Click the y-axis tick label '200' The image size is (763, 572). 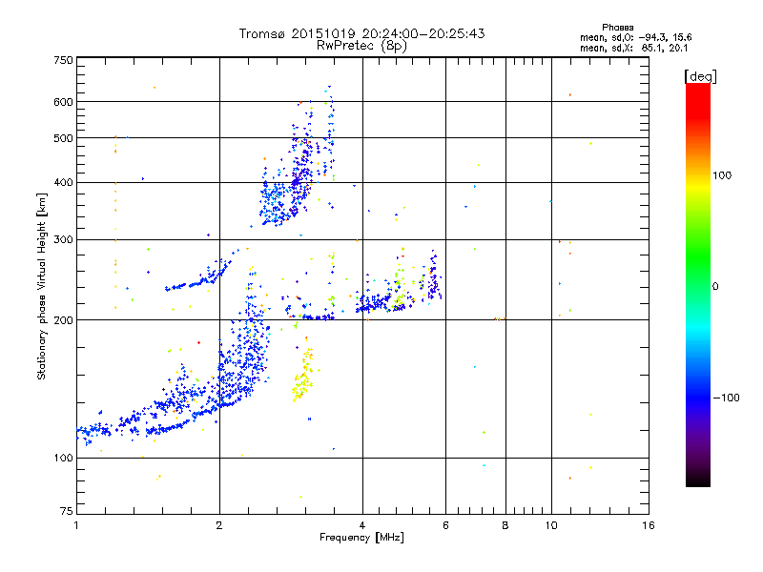[64, 320]
